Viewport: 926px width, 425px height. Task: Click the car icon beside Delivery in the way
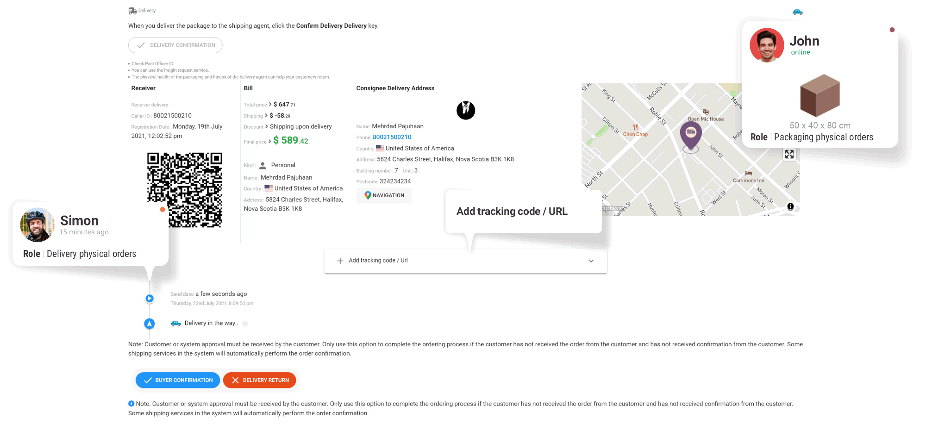pyautogui.click(x=176, y=323)
